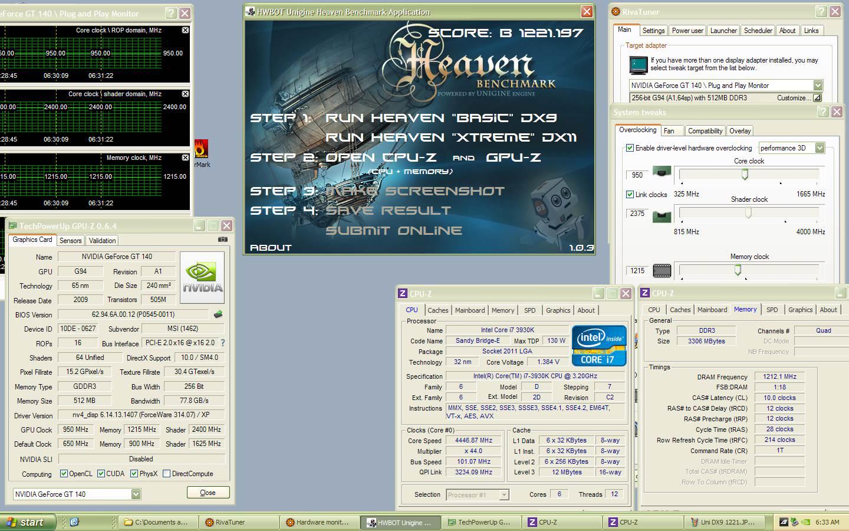This screenshot has height=531, width=849.
Task: Click the Uni DX9 1221.JPG taskbar button
Action: click(x=725, y=522)
